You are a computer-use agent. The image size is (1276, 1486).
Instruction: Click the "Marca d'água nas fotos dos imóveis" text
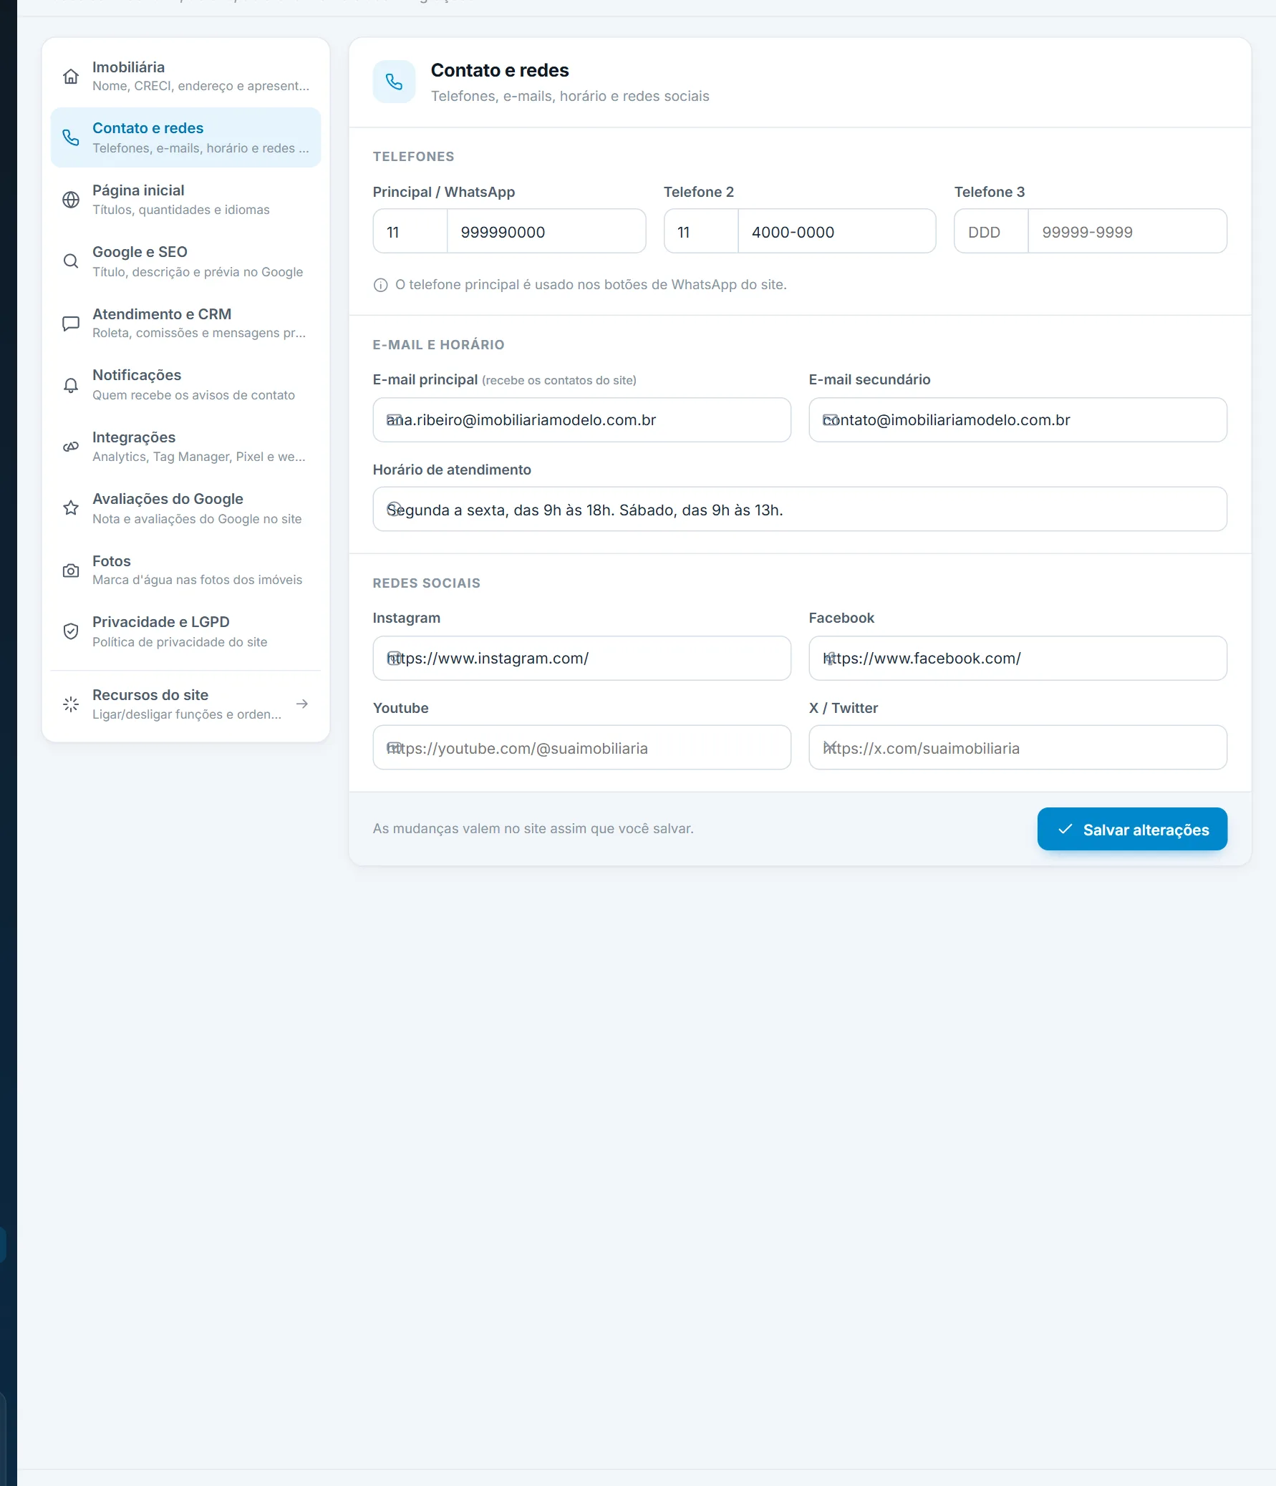click(x=197, y=581)
